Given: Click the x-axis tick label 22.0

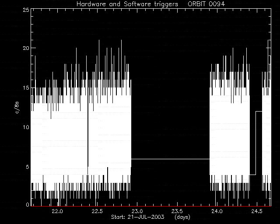Looking at the screenshot, I should tap(57, 211).
